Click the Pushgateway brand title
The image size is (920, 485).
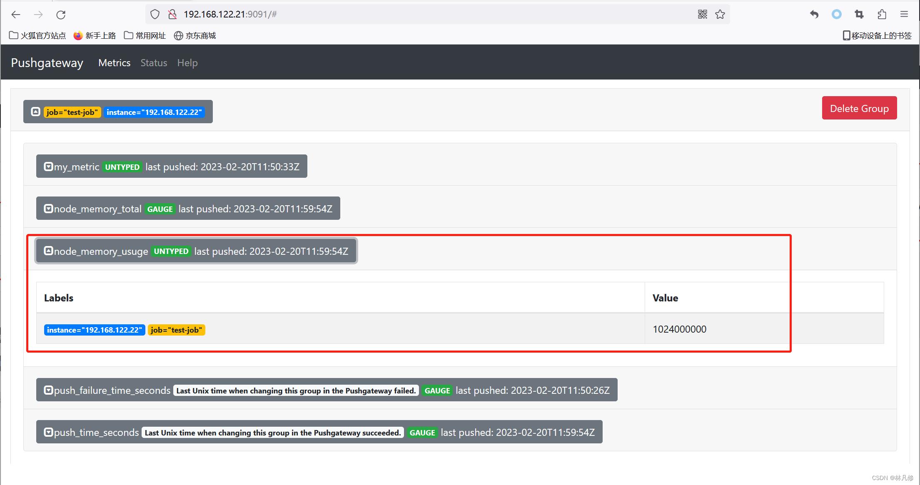tap(47, 63)
